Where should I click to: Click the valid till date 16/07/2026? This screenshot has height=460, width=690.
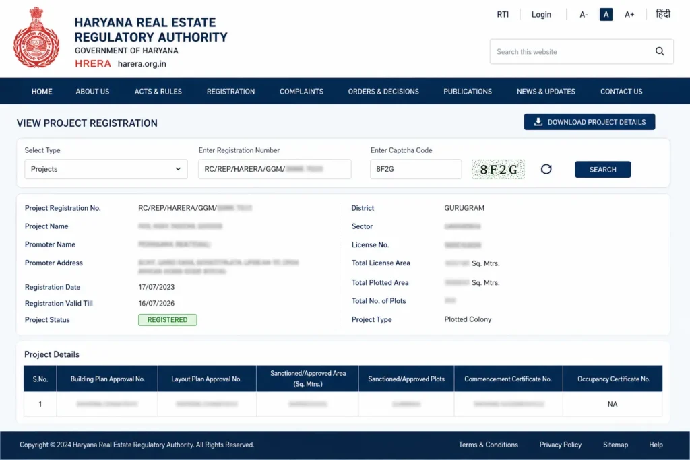coord(156,304)
